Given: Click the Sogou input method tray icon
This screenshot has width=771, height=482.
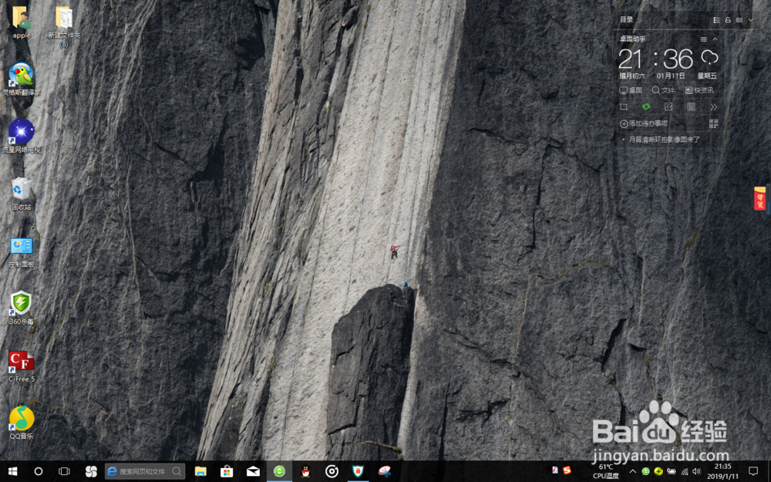Looking at the screenshot, I should click(x=567, y=470).
